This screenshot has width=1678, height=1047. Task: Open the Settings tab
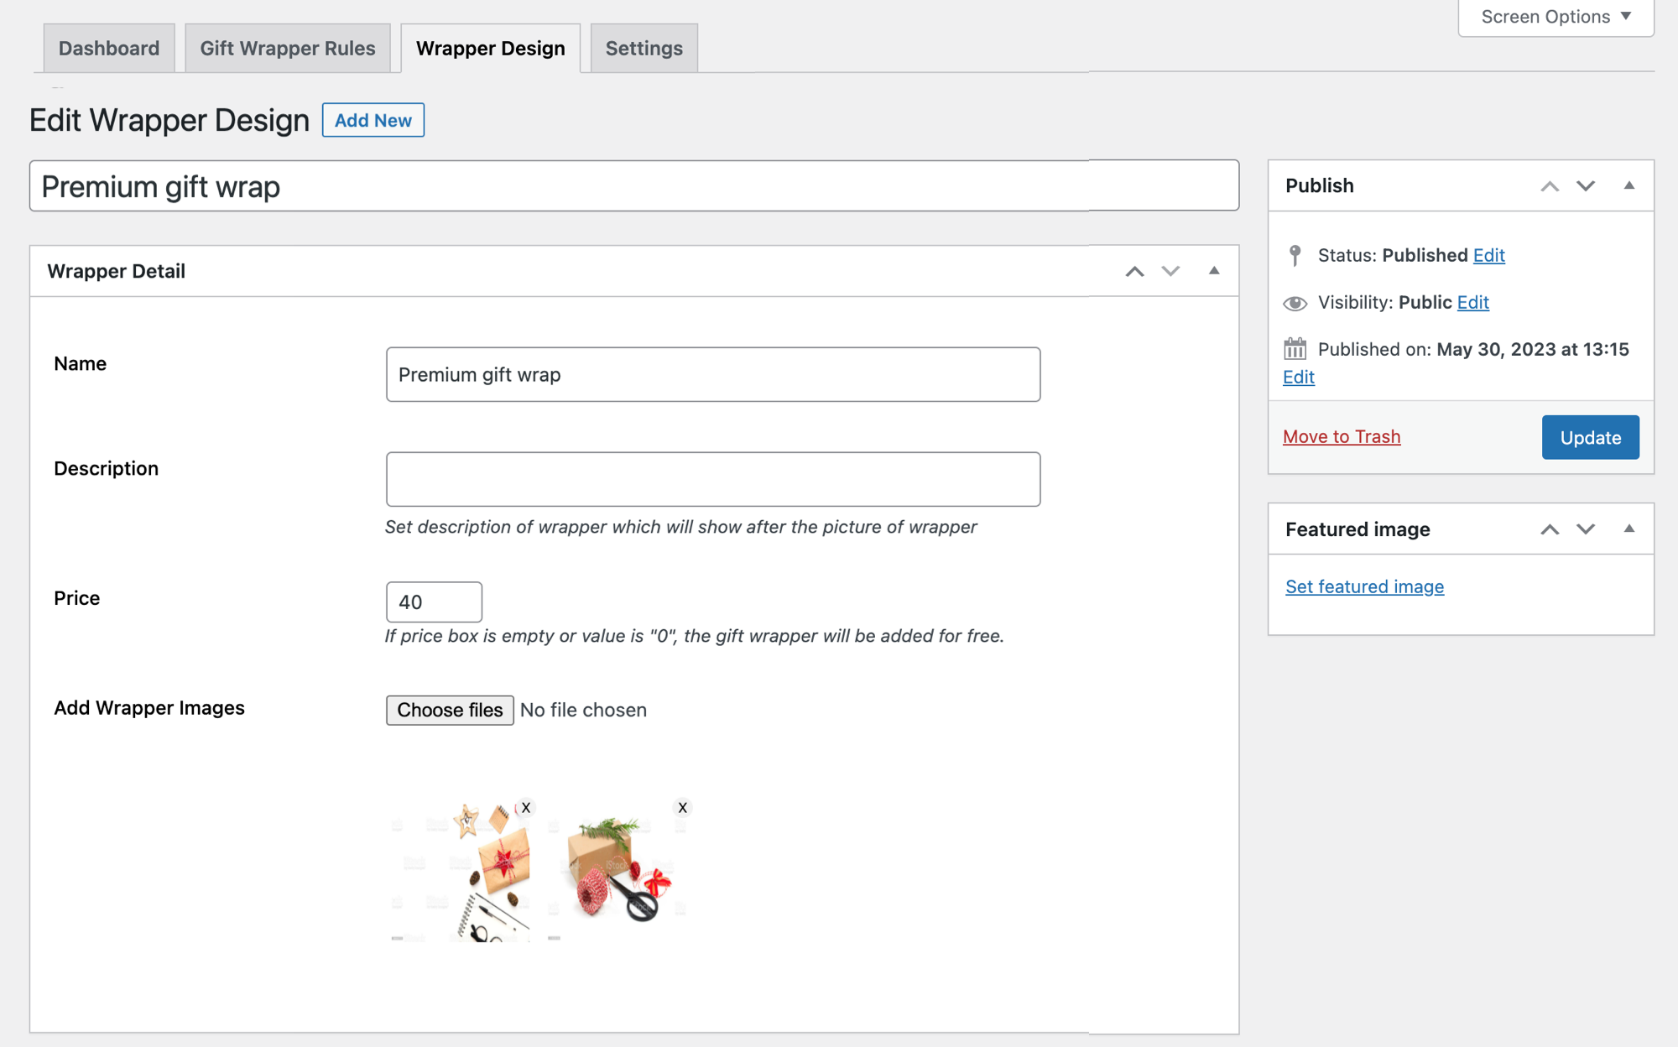[x=644, y=48]
